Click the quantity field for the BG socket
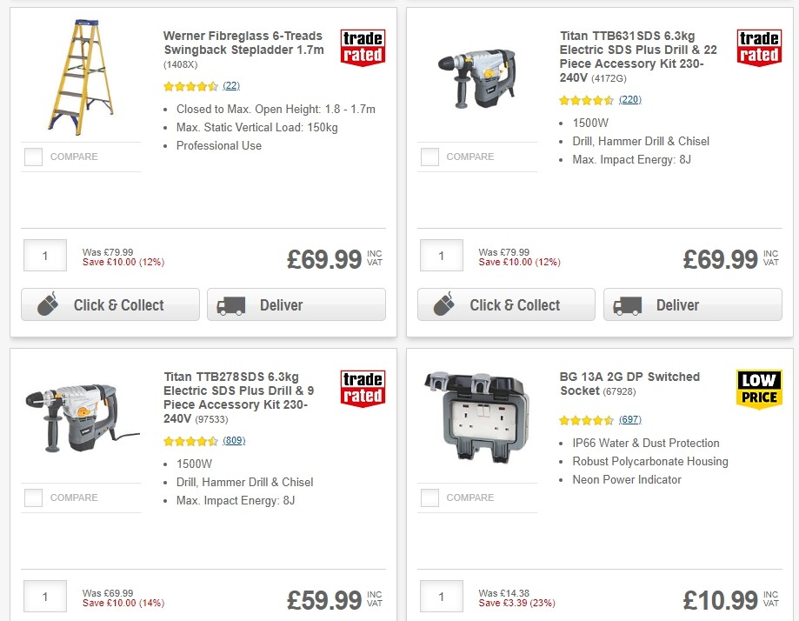Viewport: 799px width, 621px height. (441, 596)
